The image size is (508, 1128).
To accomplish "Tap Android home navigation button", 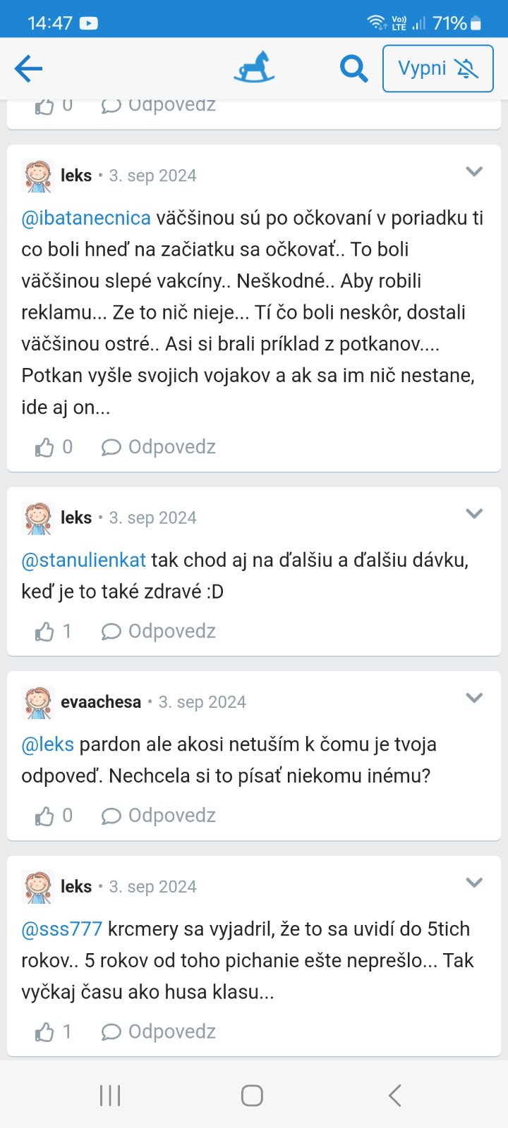I will pyautogui.click(x=252, y=1096).
